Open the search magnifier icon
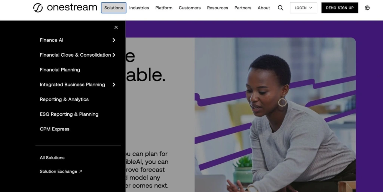The height and width of the screenshot is (192, 383). coord(281,8)
